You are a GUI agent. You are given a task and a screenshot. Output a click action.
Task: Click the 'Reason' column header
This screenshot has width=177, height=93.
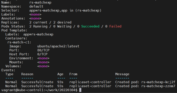point(27,74)
